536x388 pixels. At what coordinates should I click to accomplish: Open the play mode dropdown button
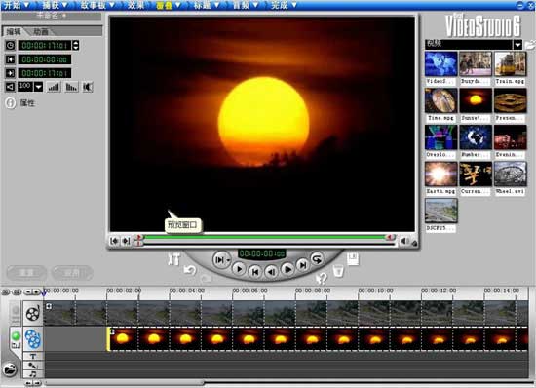point(221,260)
